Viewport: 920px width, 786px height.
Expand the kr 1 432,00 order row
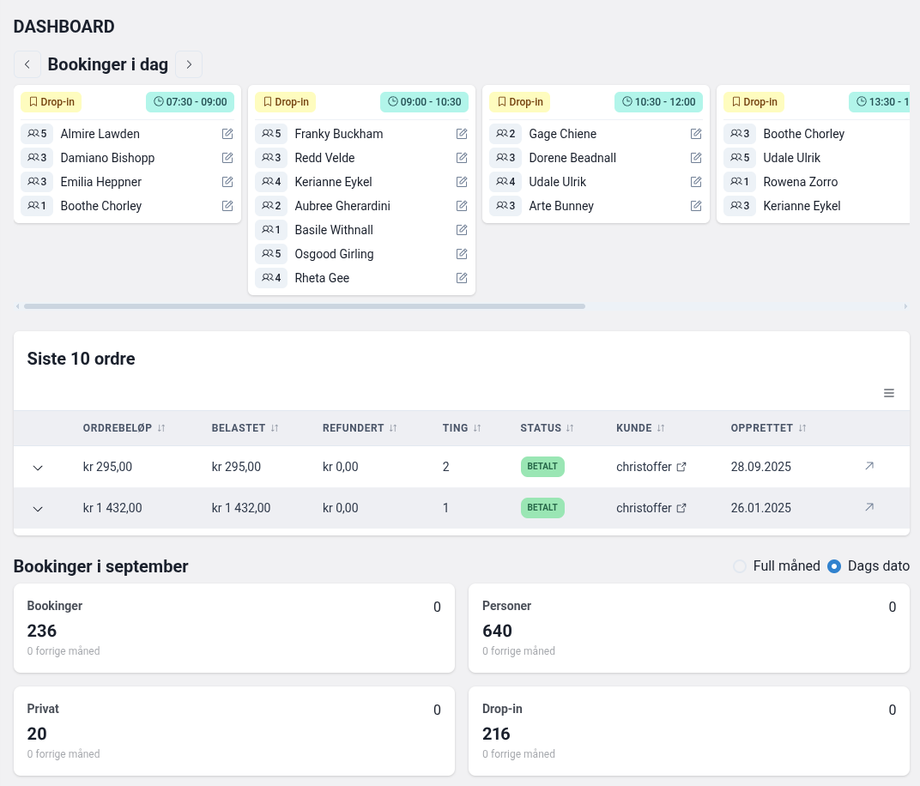[38, 509]
